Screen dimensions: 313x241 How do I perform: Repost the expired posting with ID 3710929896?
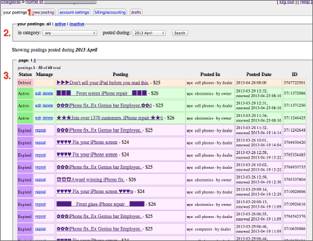pos(40,192)
